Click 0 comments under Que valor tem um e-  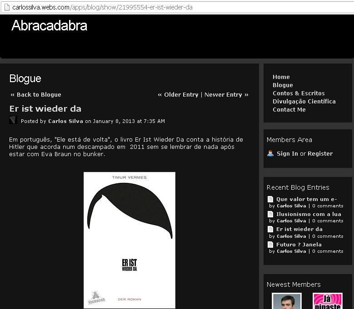328,206
